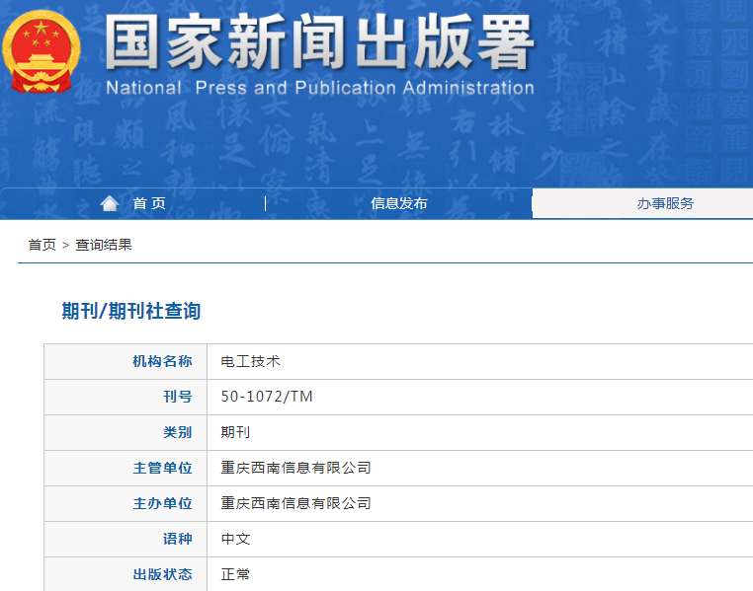Screen dimensions: 753x591
Task: Click 重庆西南信息有限公司 in the 主办单位 row
Action: [296, 503]
